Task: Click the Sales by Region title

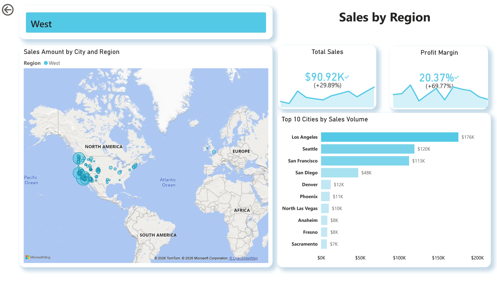Action: [385, 17]
